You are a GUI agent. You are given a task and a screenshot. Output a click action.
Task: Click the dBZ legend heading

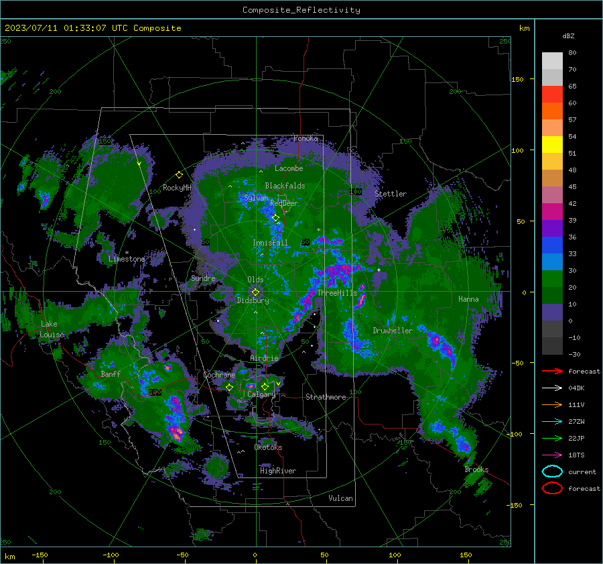click(x=568, y=36)
